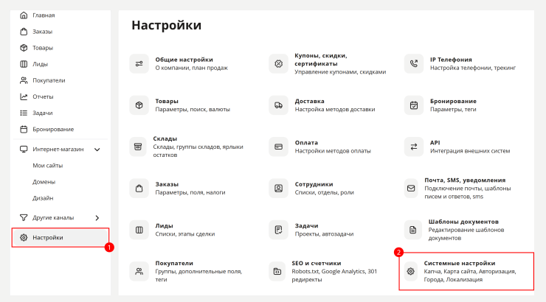546x302 pixels.
Task: Click the bag icon of Заказы settings card
Action: [139, 189]
